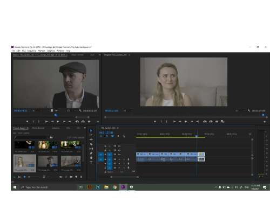Click the Extract button in Program monitor
The image size is (270, 202).
[x=211, y=122]
